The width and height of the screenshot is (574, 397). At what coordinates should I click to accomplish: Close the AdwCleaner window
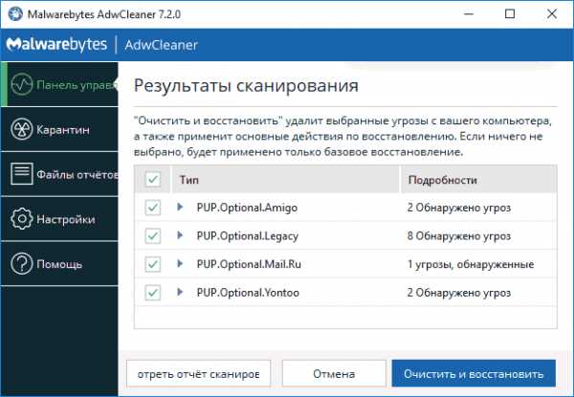pyautogui.click(x=552, y=14)
